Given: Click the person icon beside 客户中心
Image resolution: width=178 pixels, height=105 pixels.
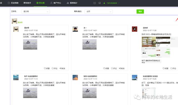Looking at the screenshot, I should 51,3.
